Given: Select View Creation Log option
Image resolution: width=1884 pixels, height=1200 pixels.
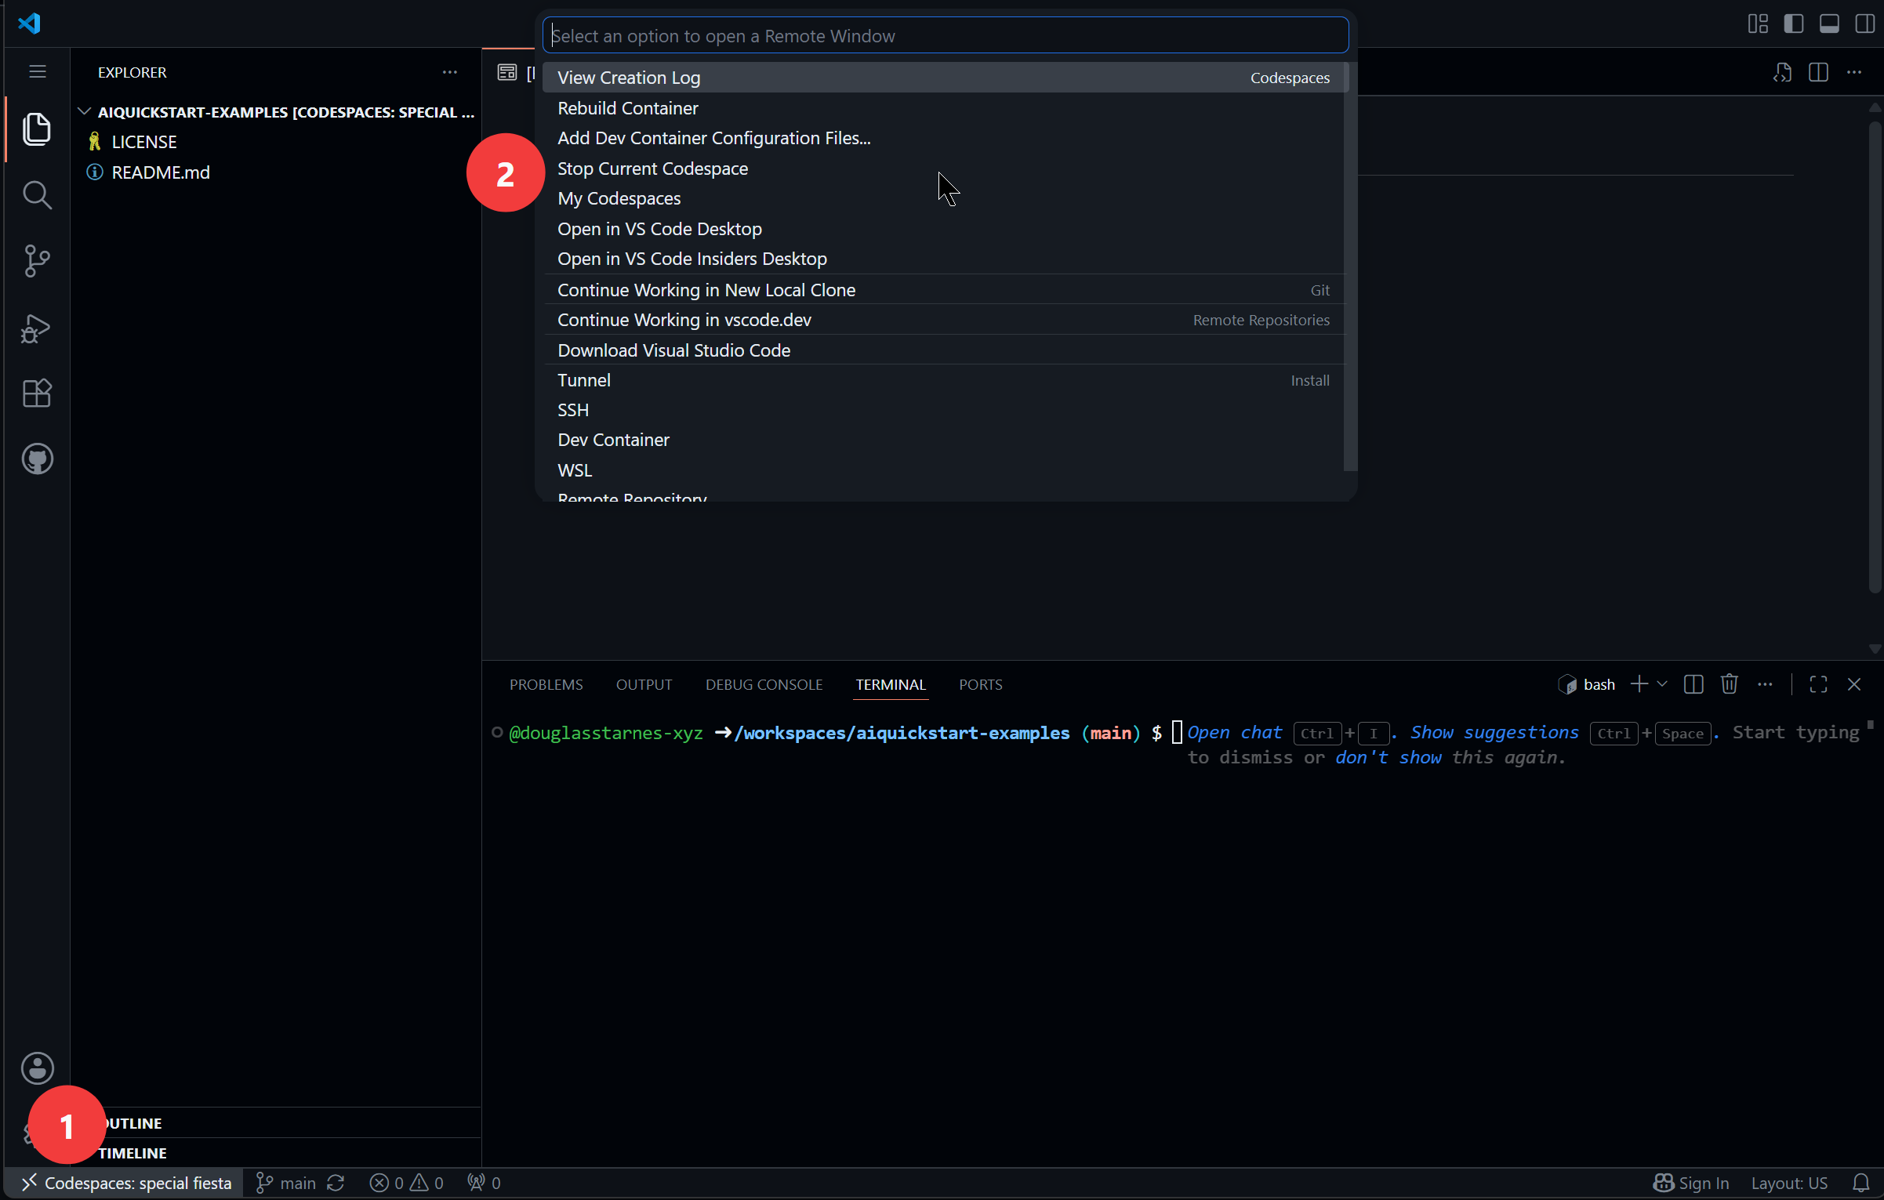Looking at the screenshot, I should tap(944, 78).
